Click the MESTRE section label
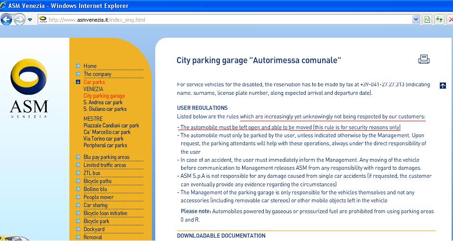The height and width of the screenshot is (241, 453). pyautogui.click(x=93, y=119)
